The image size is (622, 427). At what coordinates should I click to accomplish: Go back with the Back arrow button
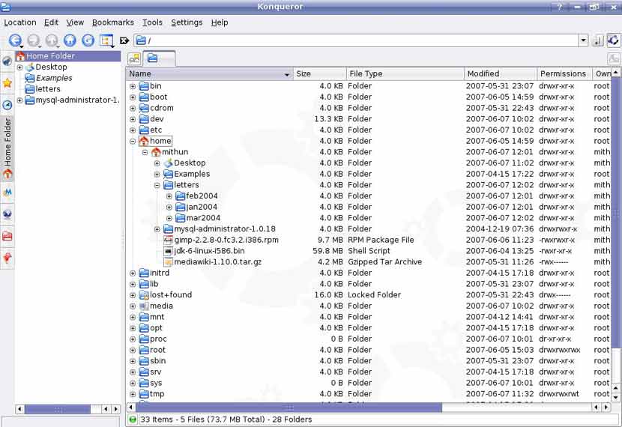(15, 40)
